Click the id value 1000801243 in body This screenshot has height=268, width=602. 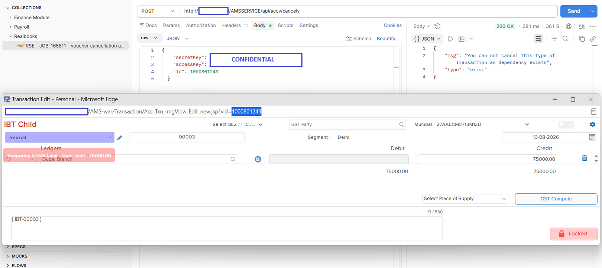point(204,72)
